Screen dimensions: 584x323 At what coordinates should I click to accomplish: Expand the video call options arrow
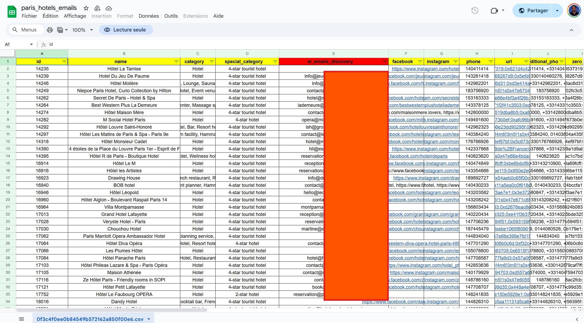(x=503, y=10)
